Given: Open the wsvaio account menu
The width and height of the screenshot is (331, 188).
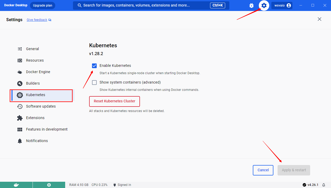Looking at the screenshot, I should 282,5.
